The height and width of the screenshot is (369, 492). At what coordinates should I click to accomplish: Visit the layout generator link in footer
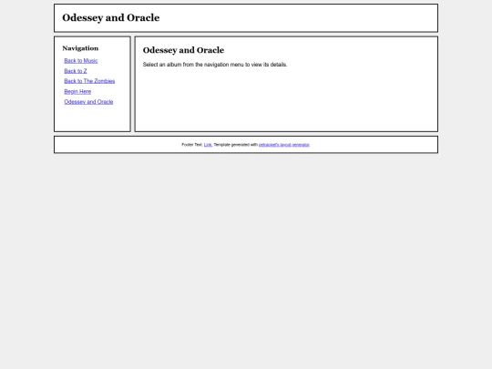284,145
